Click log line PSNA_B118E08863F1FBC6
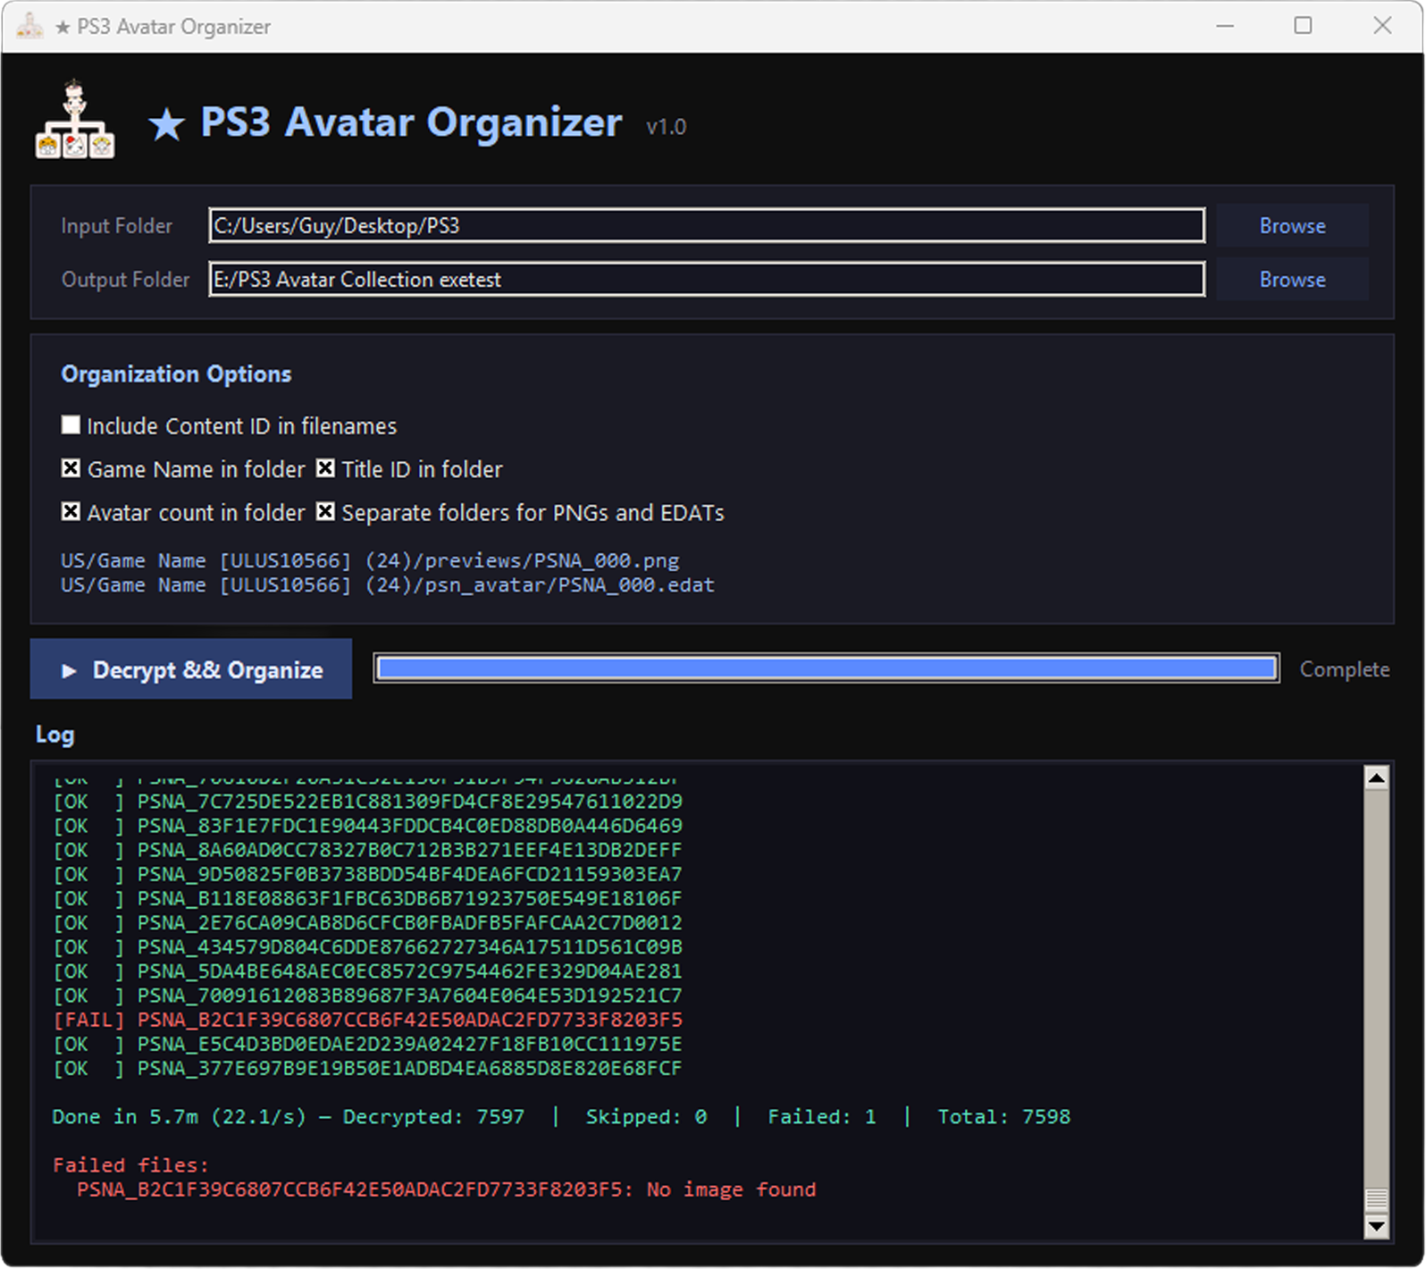 pos(367,898)
